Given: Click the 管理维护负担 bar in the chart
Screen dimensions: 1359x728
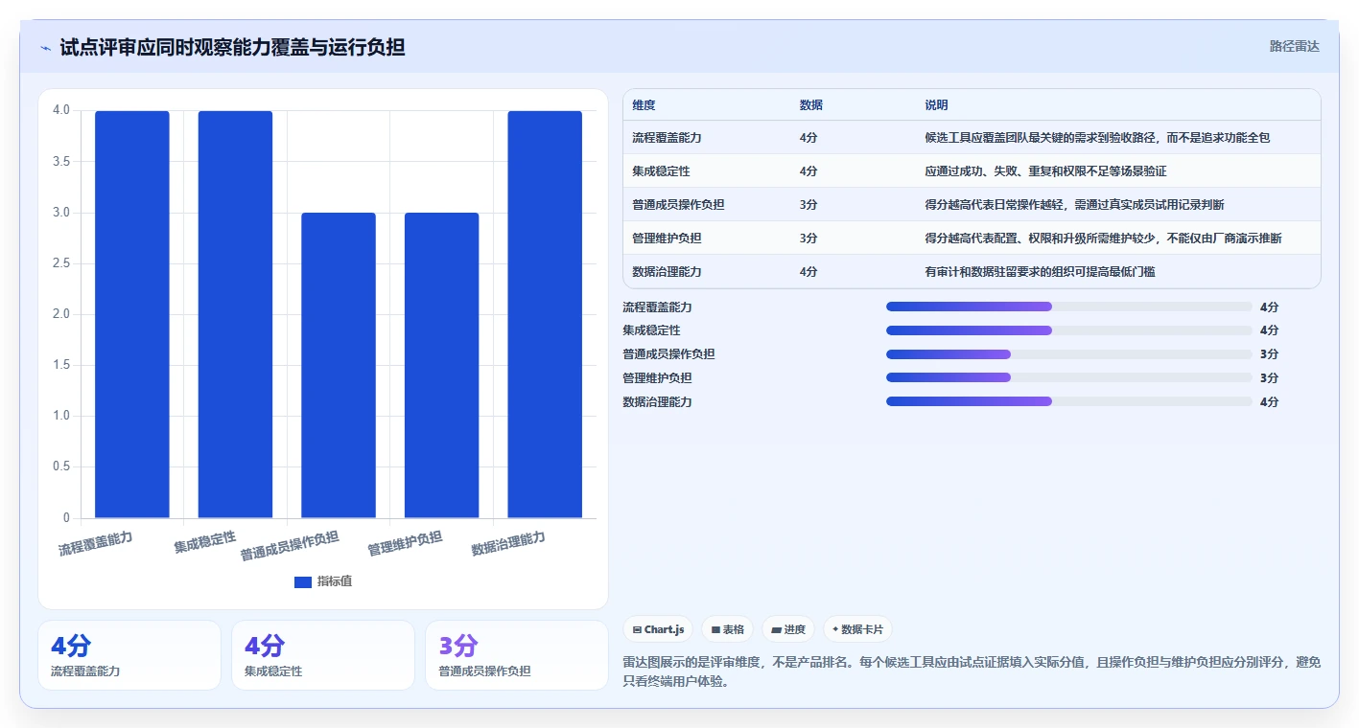Looking at the screenshot, I should (441, 365).
